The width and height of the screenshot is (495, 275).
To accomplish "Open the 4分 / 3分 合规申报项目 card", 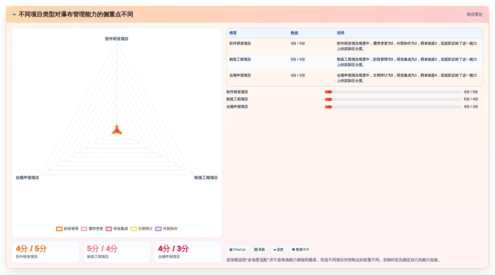I will (x=188, y=252).
